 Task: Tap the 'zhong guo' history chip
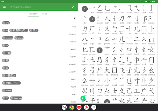[x=16, y=98]
